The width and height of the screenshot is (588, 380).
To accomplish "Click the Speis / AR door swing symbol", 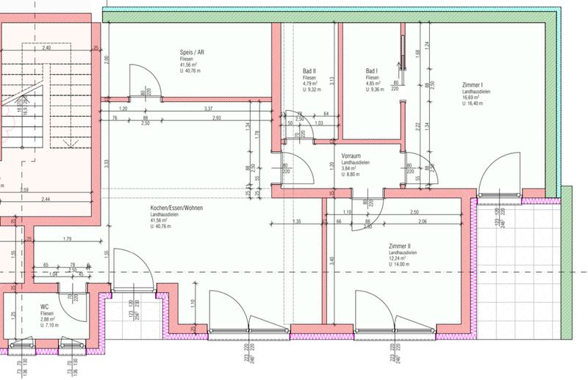I will [140, 79].
